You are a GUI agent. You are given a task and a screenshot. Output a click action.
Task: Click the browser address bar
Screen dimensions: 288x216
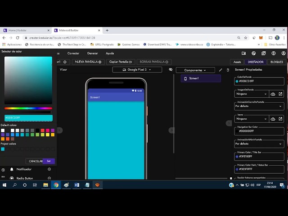click(x=129, y=38)
